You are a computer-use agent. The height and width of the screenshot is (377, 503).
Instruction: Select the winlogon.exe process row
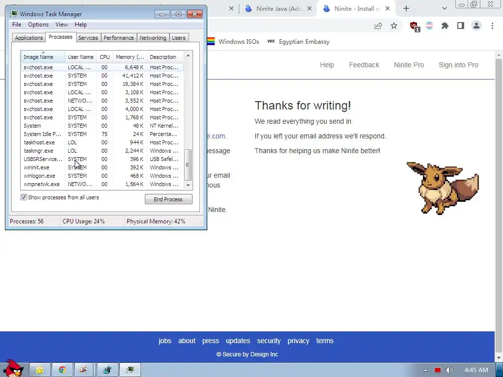tap(102, 176)
